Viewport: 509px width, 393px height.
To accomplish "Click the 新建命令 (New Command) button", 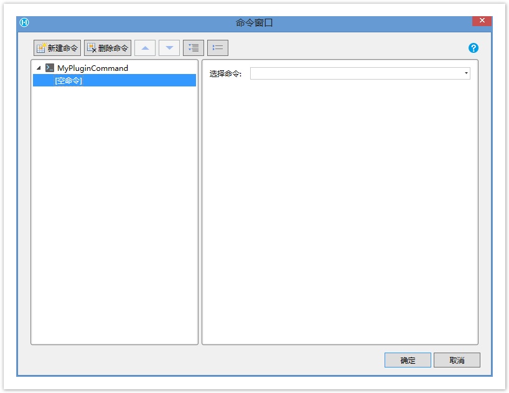I will coord(57,48).
